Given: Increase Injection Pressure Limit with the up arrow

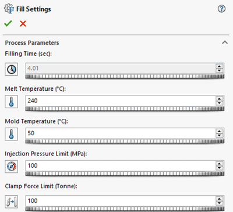Looking at the screenshot, I should pyautogui.click(x=219, y=164).
